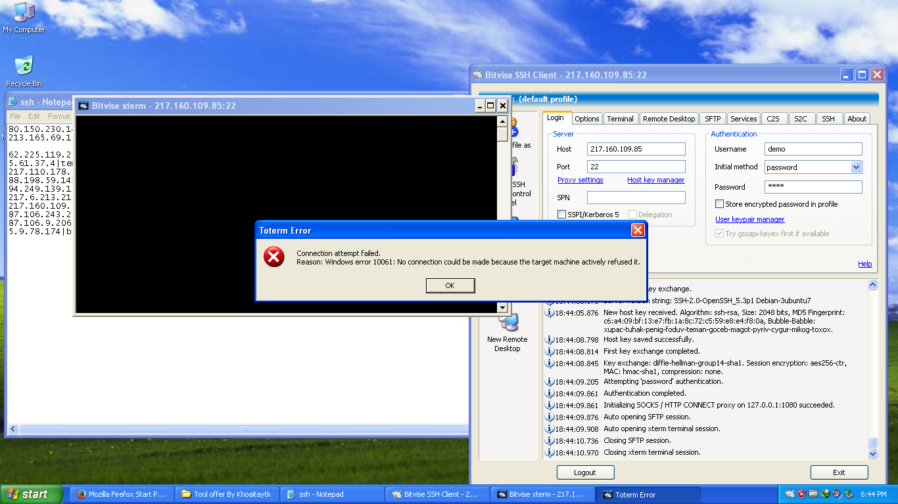Click the info icon beside 'First key exchange completed'
898x504 pixels.
point(550,352)
